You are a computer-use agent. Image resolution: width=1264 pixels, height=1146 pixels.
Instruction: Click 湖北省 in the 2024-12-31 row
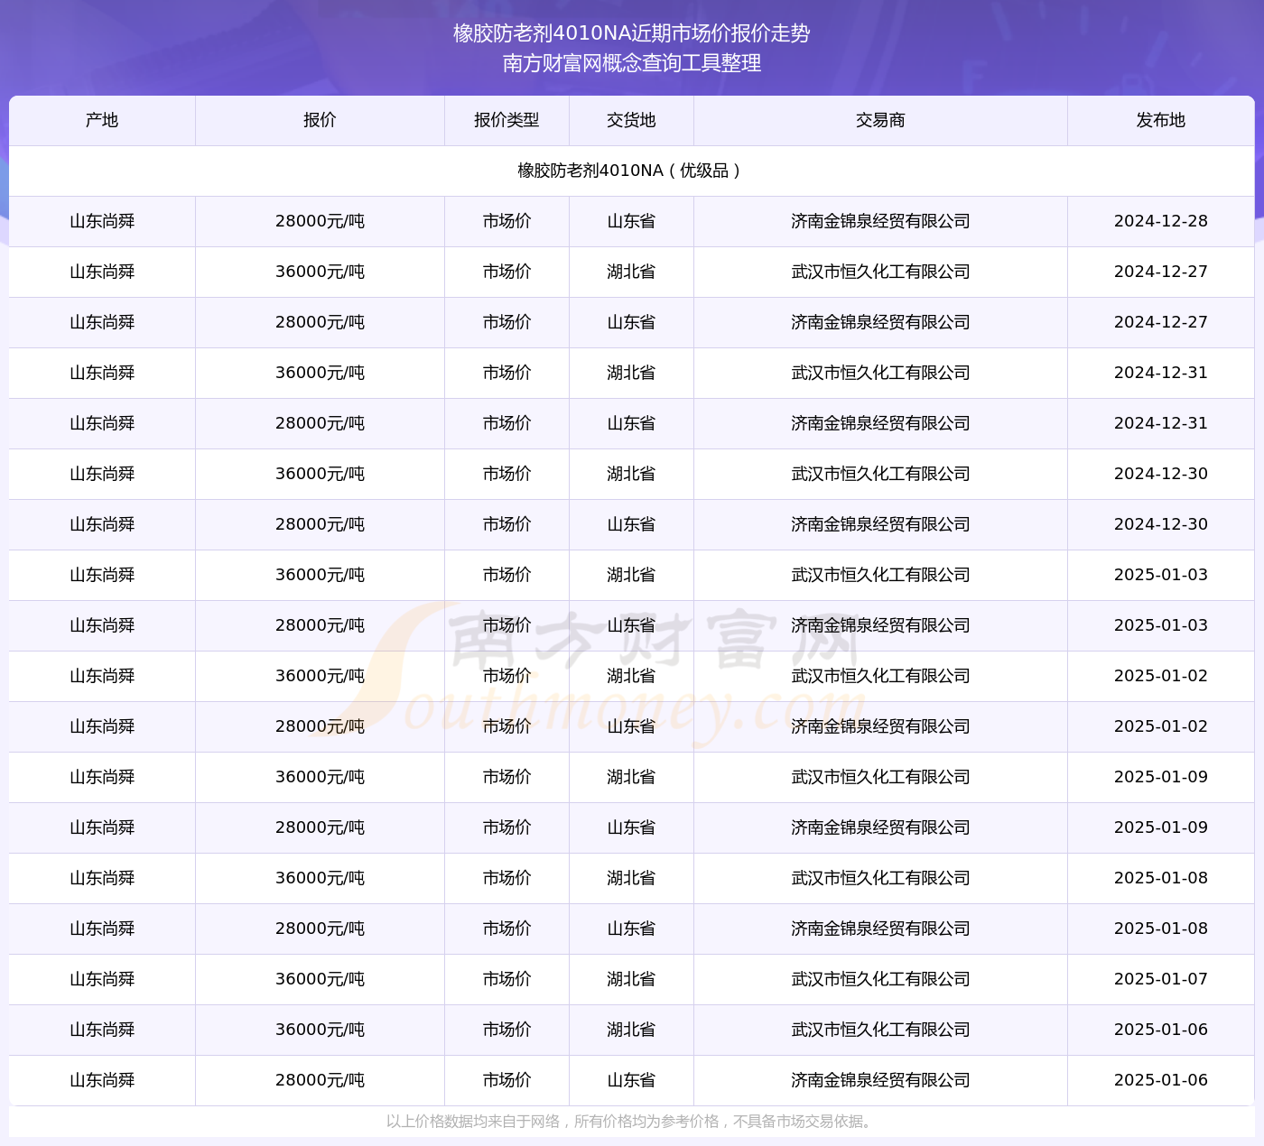(x=631, y=373)
